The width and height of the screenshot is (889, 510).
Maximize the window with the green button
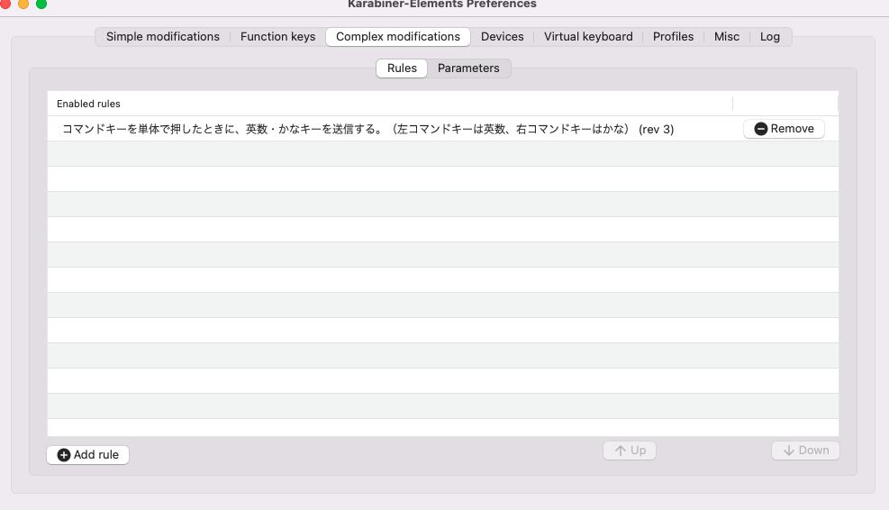tap(41, 4)
